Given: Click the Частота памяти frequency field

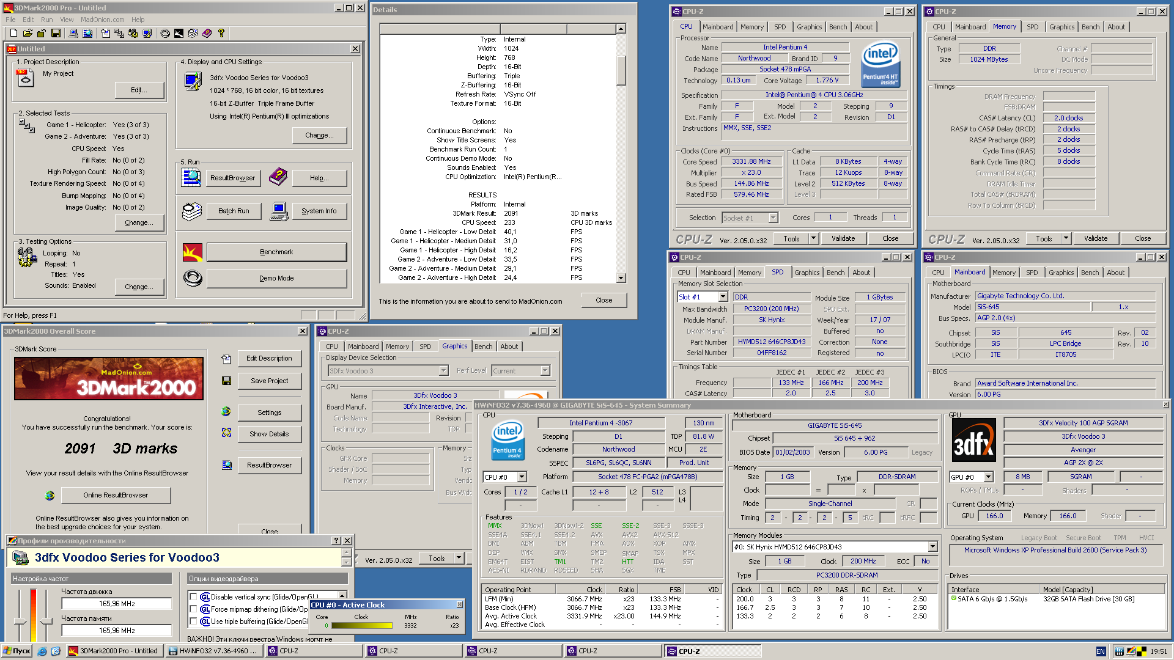Looking at the screenshot, I should 117,631.
